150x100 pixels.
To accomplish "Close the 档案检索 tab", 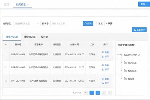I will click(28, 4).
